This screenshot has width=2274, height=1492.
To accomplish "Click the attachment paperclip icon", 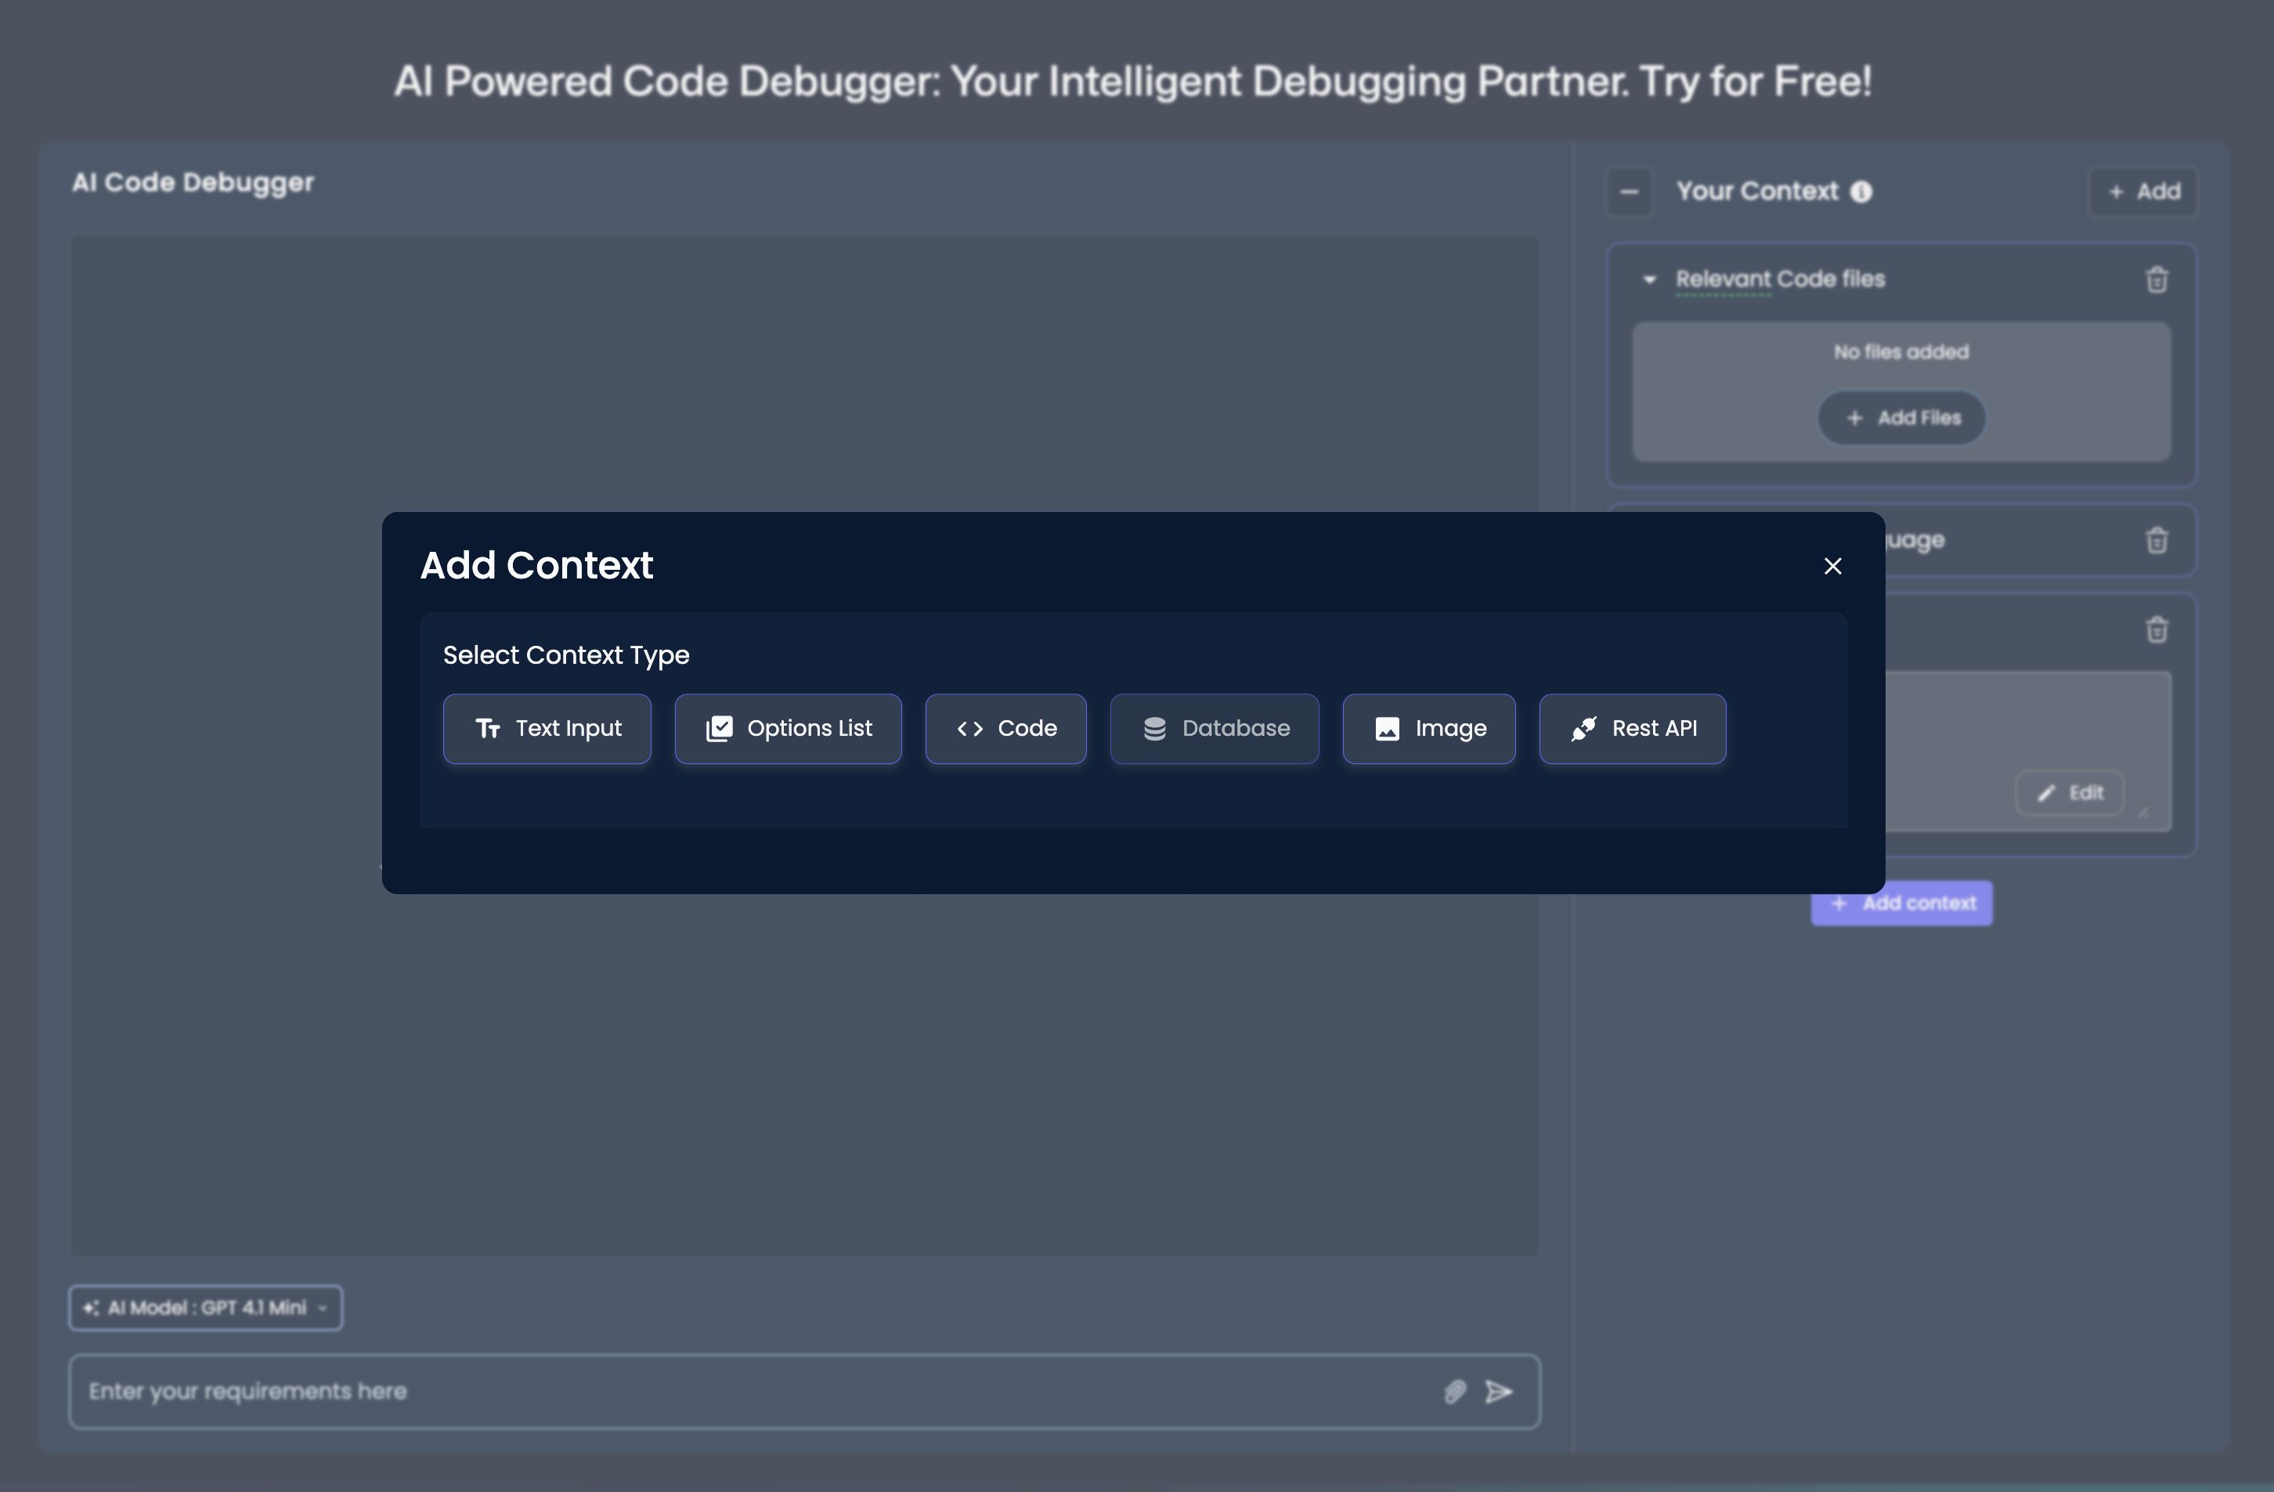I will [x=1454, y=1392].
